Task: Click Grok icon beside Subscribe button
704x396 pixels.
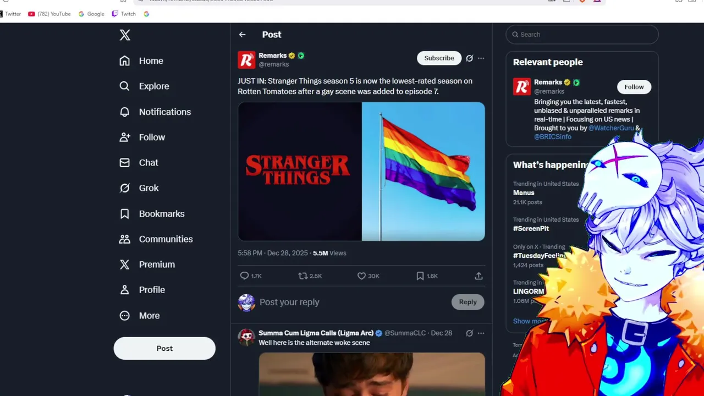Action: point(470,58)
